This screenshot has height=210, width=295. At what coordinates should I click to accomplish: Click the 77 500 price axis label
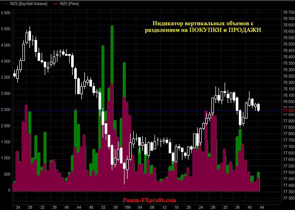[x=289, y=172]
